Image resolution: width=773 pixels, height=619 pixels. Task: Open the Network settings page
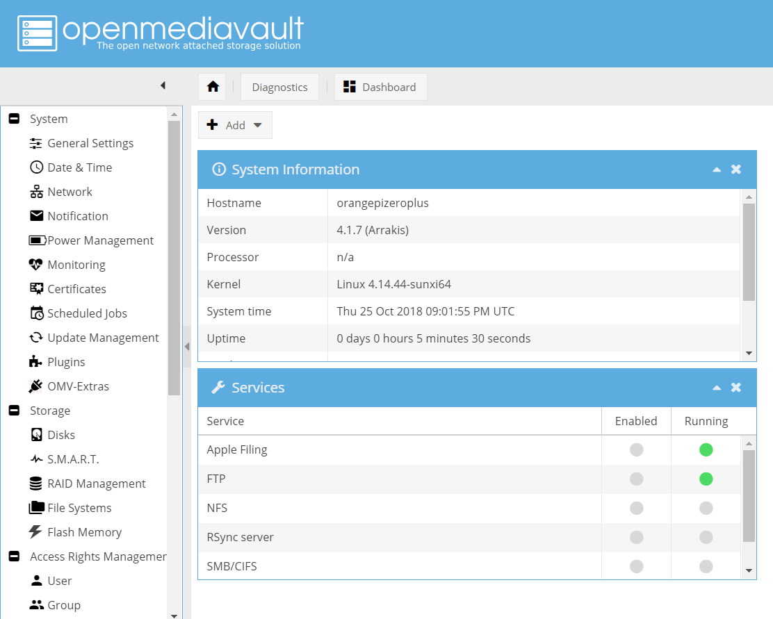(70, 192)
